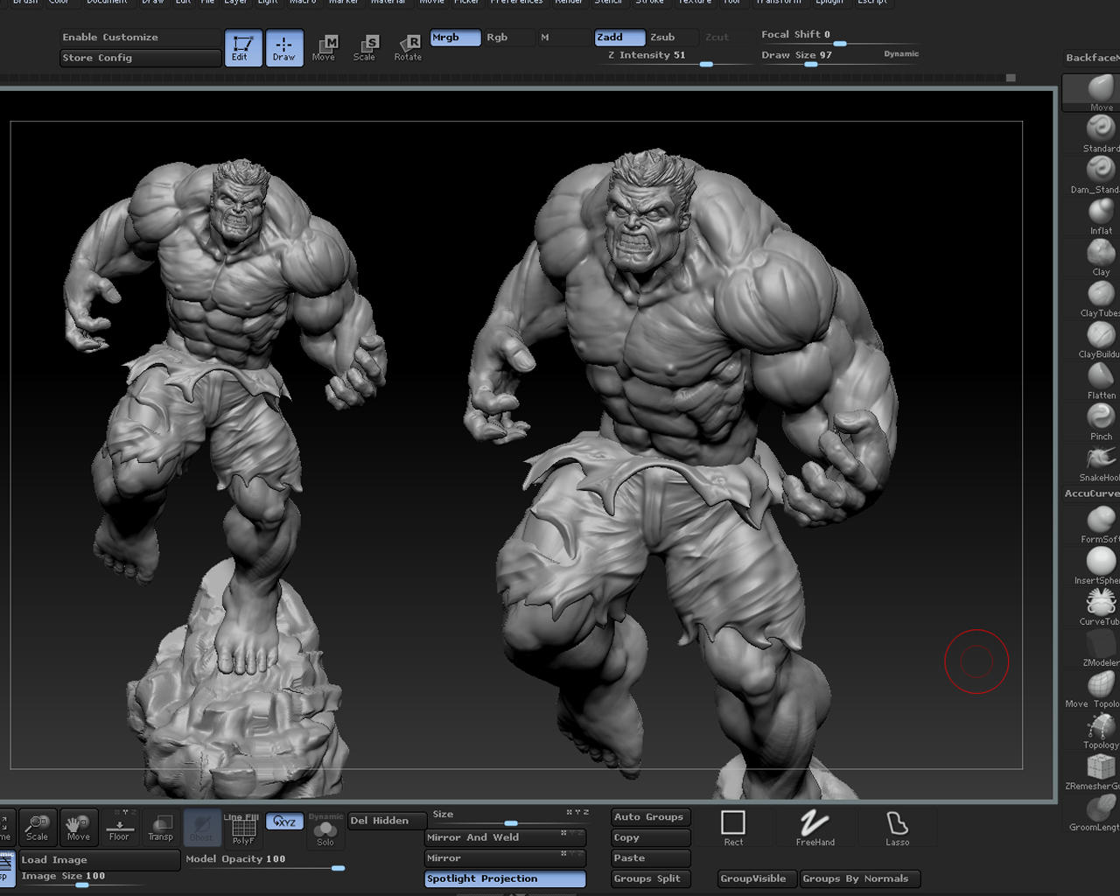
Task: Click Groups Split button
Action: [x=651, y=878]
